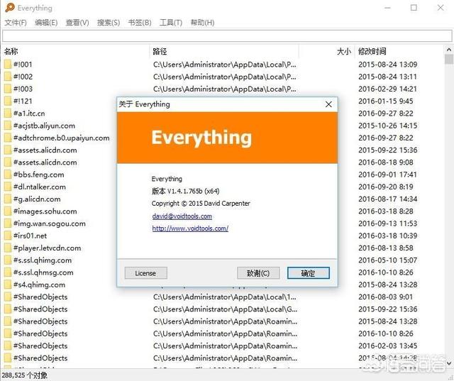Image resolution: width=454 pixels, height=381 pixels.
Task: Visit the http://www.voidtools.com/ link
Action: [190, 228]
